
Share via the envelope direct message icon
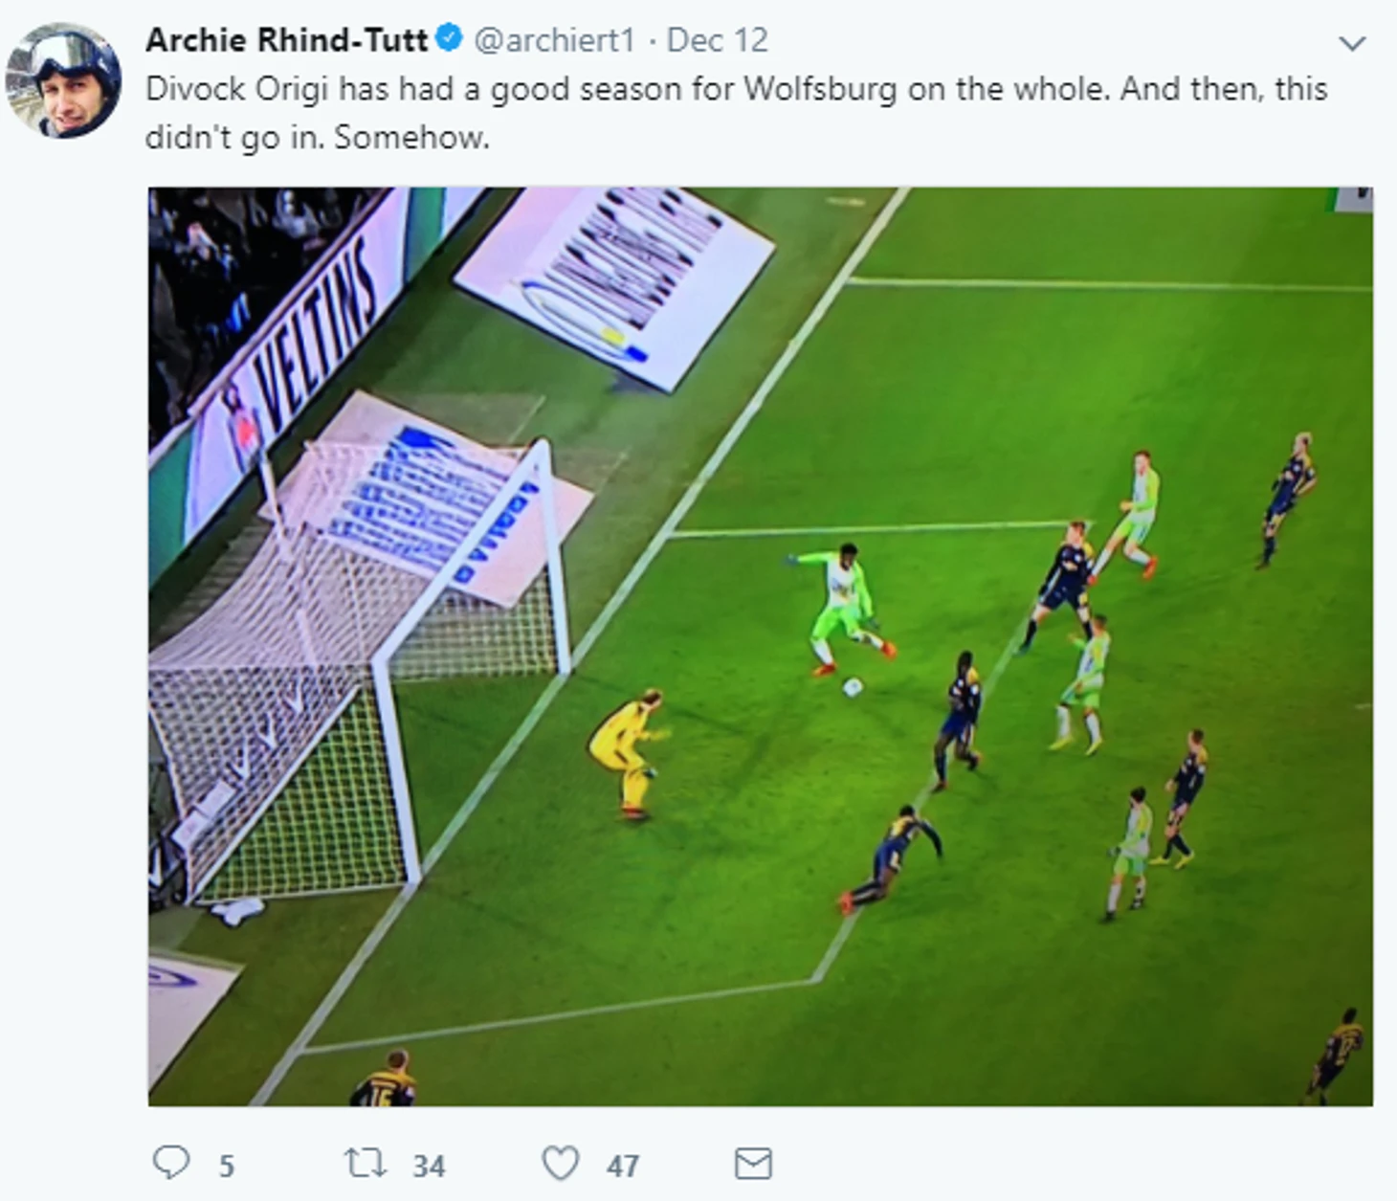click(x=753, y=1164)
